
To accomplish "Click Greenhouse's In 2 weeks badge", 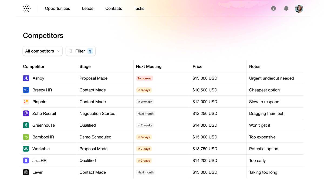I will [x=145, y=125].
